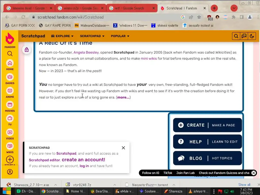Open the tab search dropdown button

tap(234, 8)
